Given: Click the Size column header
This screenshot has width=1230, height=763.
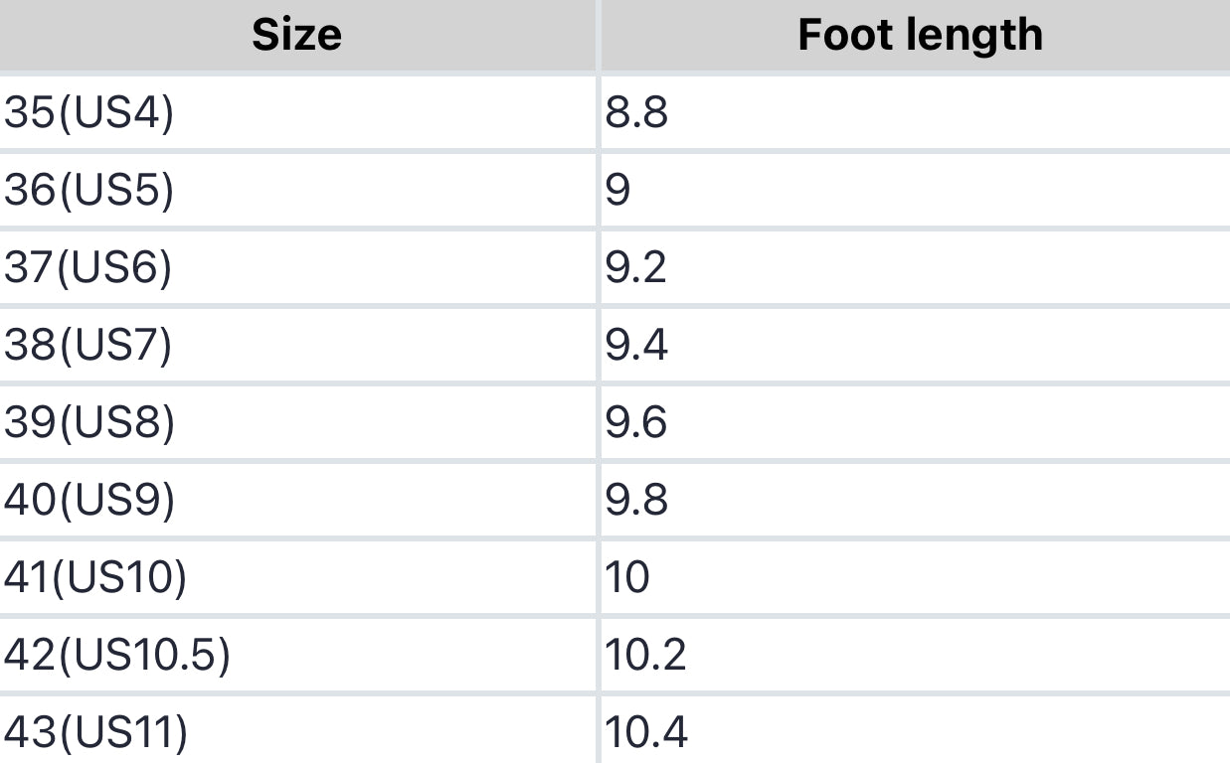Looking at the screenshot, I should pyautogui.click(x=296, y=36).
